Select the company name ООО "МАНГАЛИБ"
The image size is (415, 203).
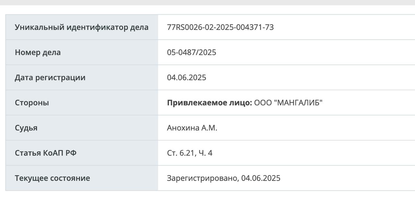click(x=288, y=103)
